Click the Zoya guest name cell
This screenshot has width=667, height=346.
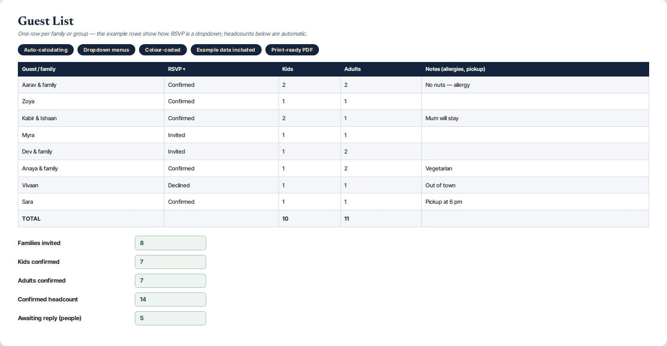(x=91, y=101)
